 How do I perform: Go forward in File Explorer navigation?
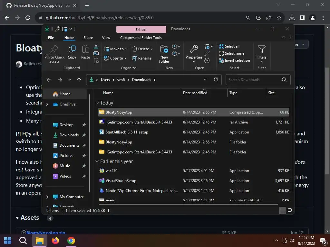pyautogui.click(x=60, y=80)
